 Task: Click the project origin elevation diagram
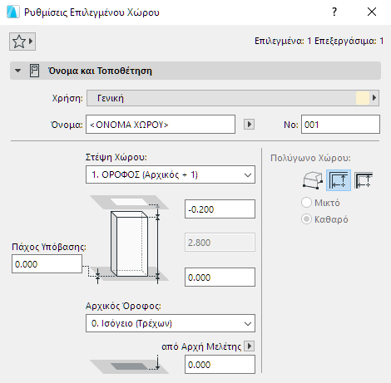(x=130, y=365)
